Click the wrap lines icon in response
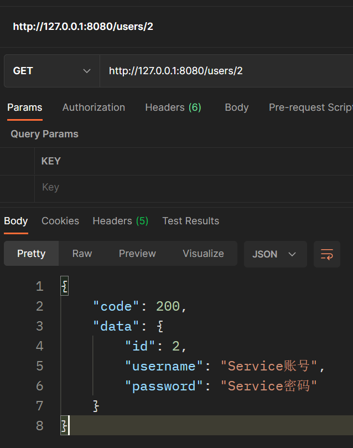 (x=327, y=254)
